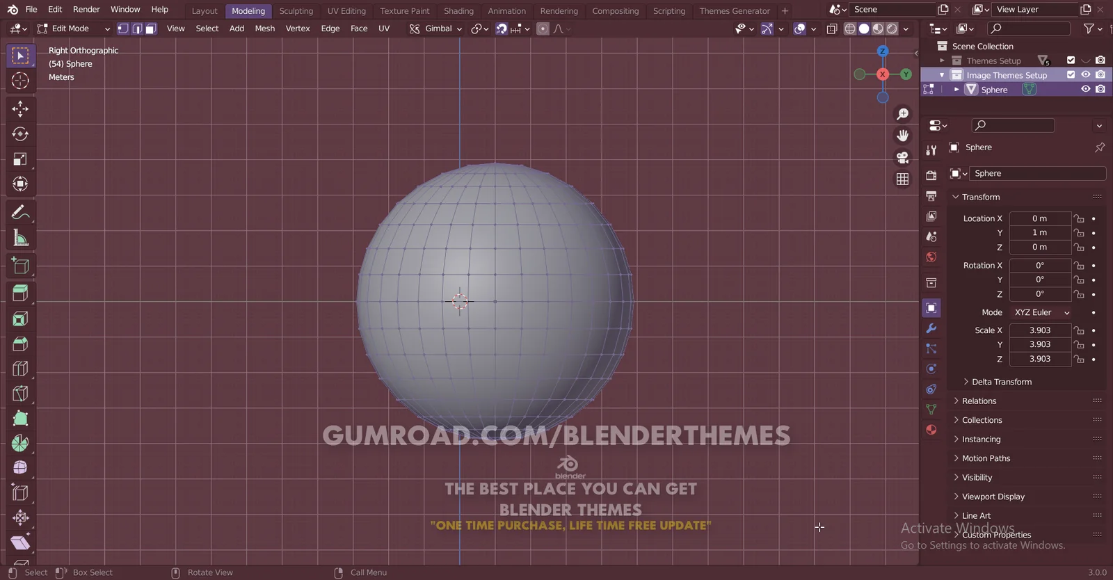Open the Edit Mode dropdown
Viewport: 1113px width, 580px height.
(73, 29)
